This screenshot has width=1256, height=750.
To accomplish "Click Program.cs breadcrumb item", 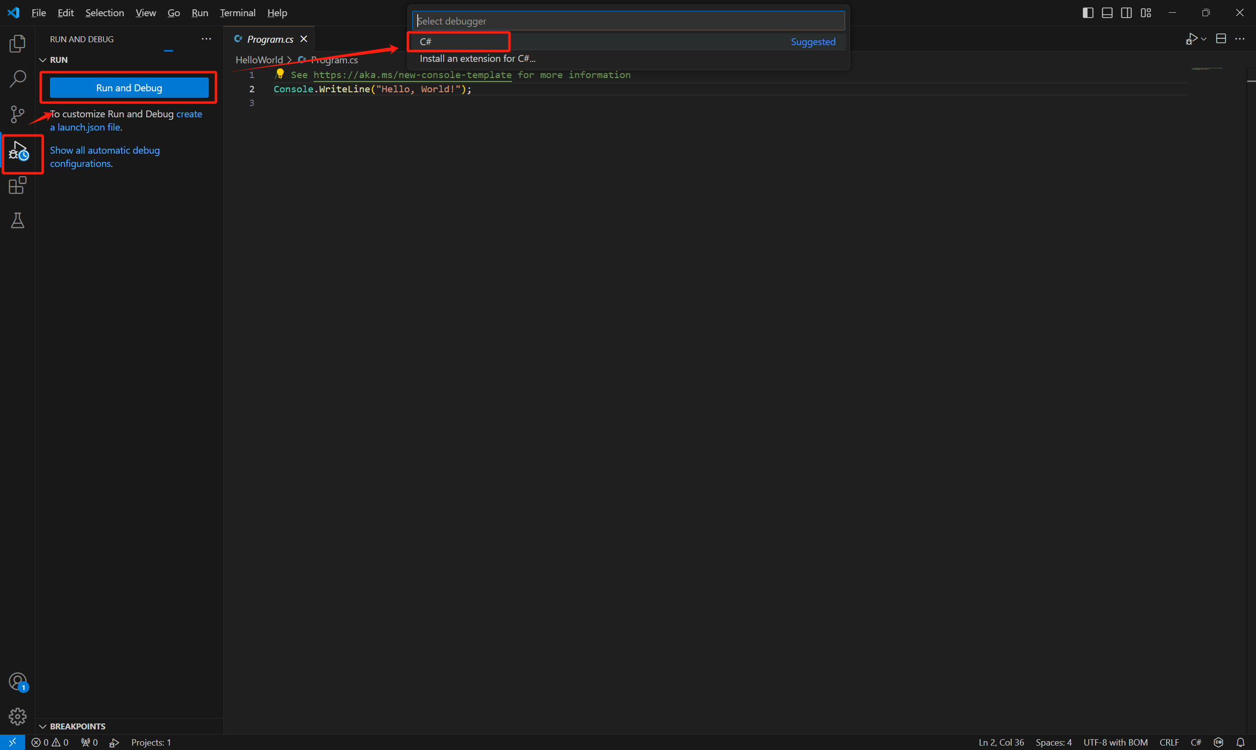I will (x=334, y=59).
